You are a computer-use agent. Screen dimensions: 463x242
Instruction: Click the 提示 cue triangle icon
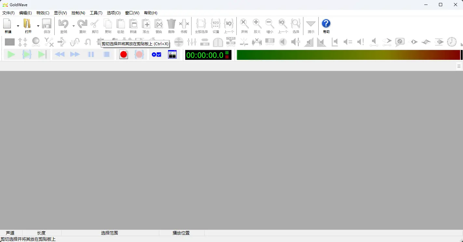click(311, 24)
